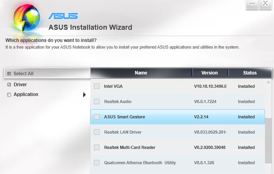This screenshot has height=174, width=274.
Task: Minimize the installation wizard window
Action: [252, 4]
